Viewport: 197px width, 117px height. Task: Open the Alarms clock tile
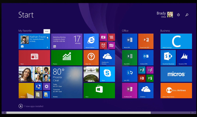click(x=103, y=45)
